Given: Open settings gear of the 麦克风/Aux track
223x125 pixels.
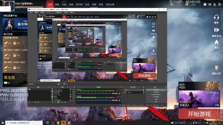Looking at the screenshot, I should [x=120, y=94].
